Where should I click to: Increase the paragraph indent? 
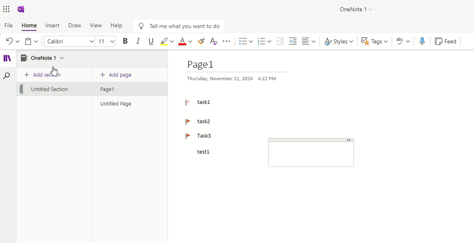[293, 41]
